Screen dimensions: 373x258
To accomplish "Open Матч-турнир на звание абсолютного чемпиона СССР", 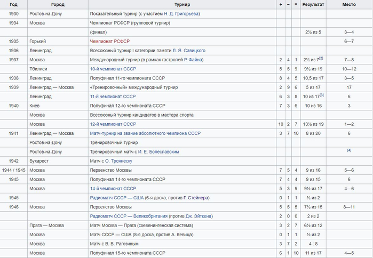I will tap(145, 133).
